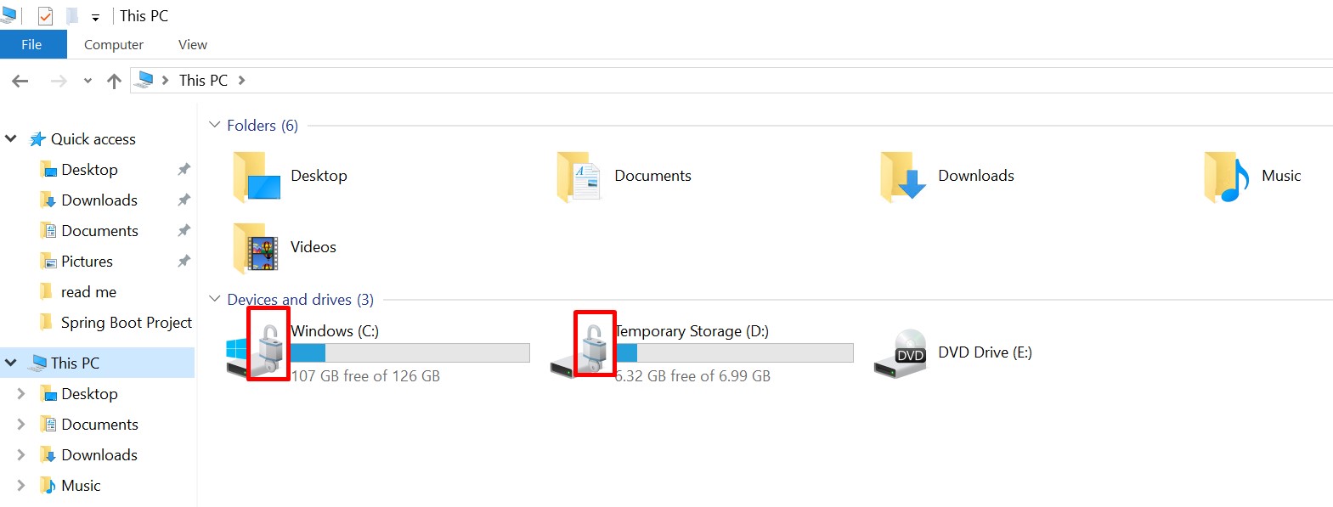Viewport: 1333px width, 507px height.
Task: Collapse the Folders group
Action: [x=215, y=125]
